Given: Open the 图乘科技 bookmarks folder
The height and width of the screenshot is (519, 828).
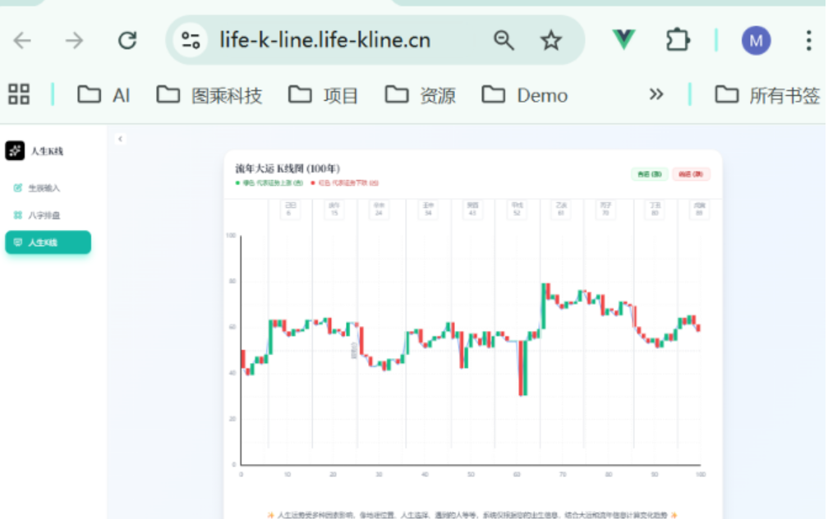Looking at the screenshot, I should click(x=209, y=95).
